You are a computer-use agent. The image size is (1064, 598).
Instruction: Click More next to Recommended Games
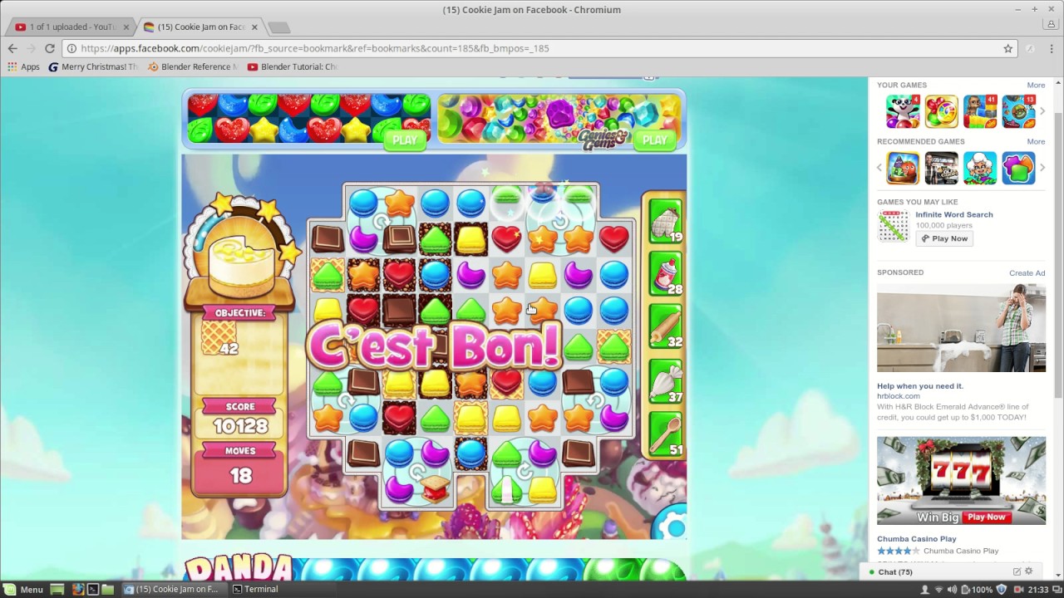point(1036,141)
